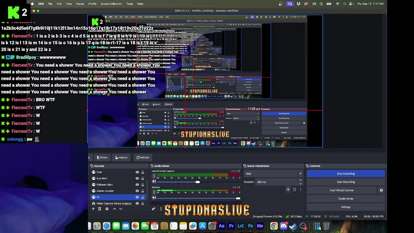Move source down with arrow icon
Viewport: 414px width, 233px height.
(121, 209)
